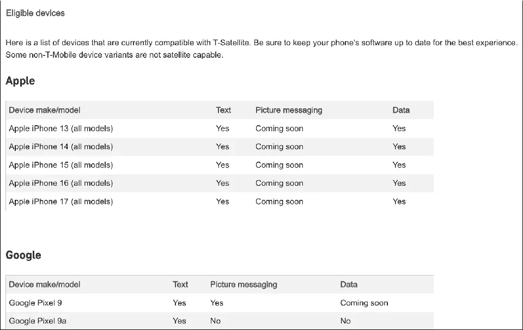The image size is (523, 330).
Task: Select the Google section heading
Action: tap(23, 255)
